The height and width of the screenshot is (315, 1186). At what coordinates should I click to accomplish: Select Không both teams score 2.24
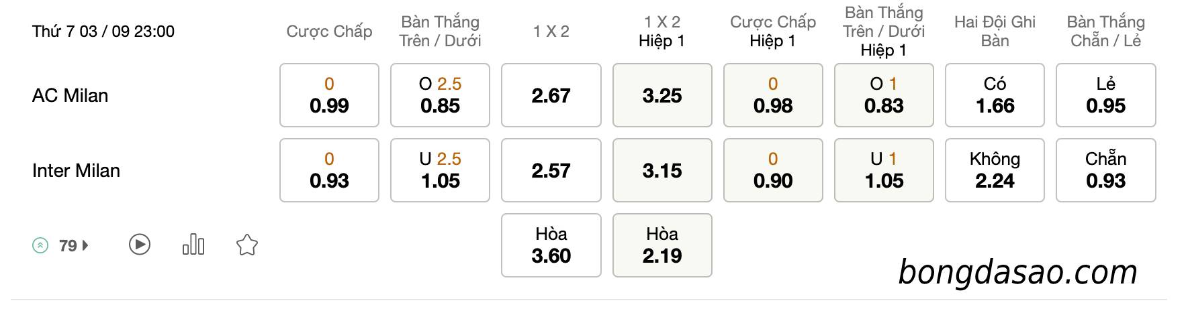pos(995,170)
